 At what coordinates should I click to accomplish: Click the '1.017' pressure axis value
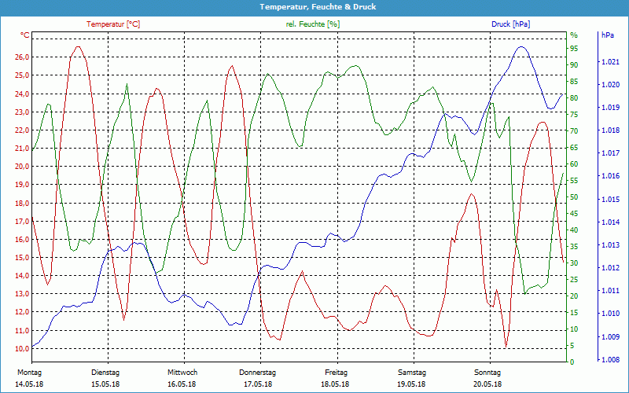pos(611,153)
